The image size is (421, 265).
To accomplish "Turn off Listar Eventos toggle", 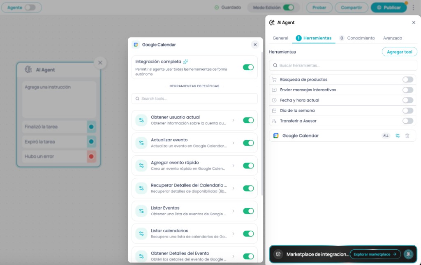I will click(248, 211).
